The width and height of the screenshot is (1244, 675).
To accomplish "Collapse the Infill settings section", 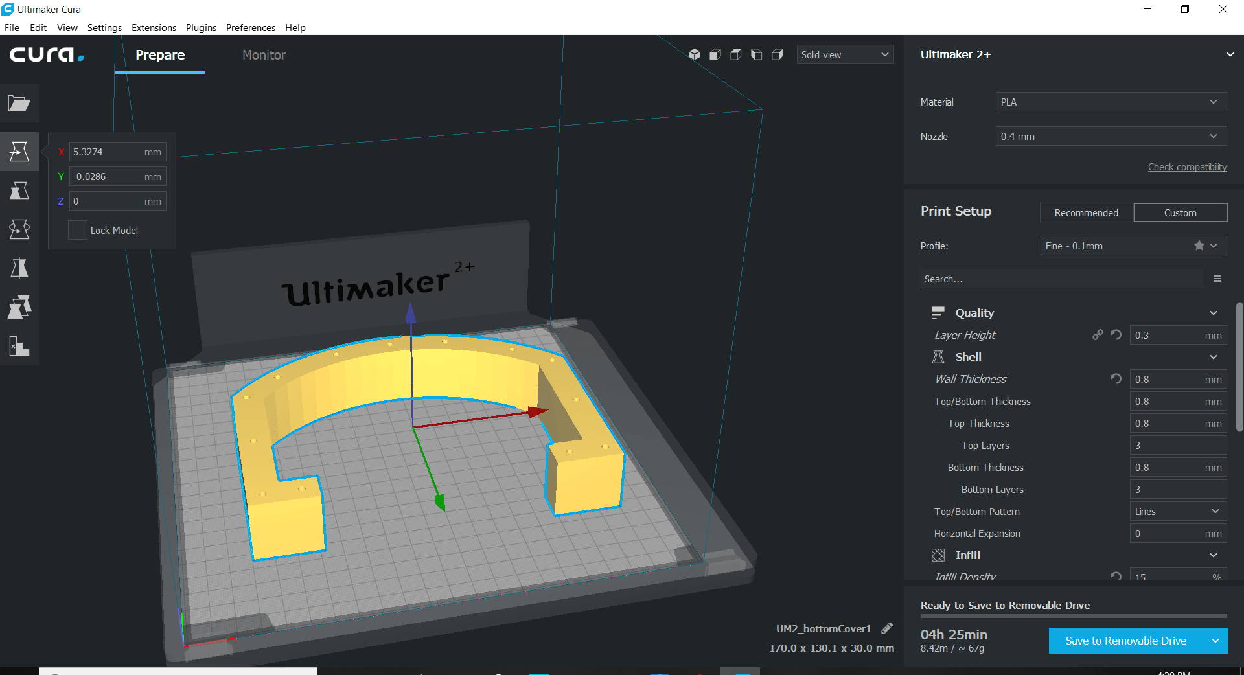I will (x=1214, y=555).
